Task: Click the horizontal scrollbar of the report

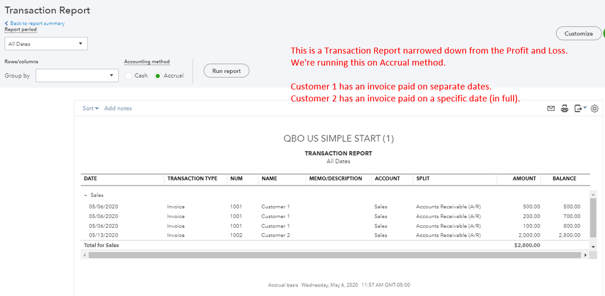Action: coord(334,255)
